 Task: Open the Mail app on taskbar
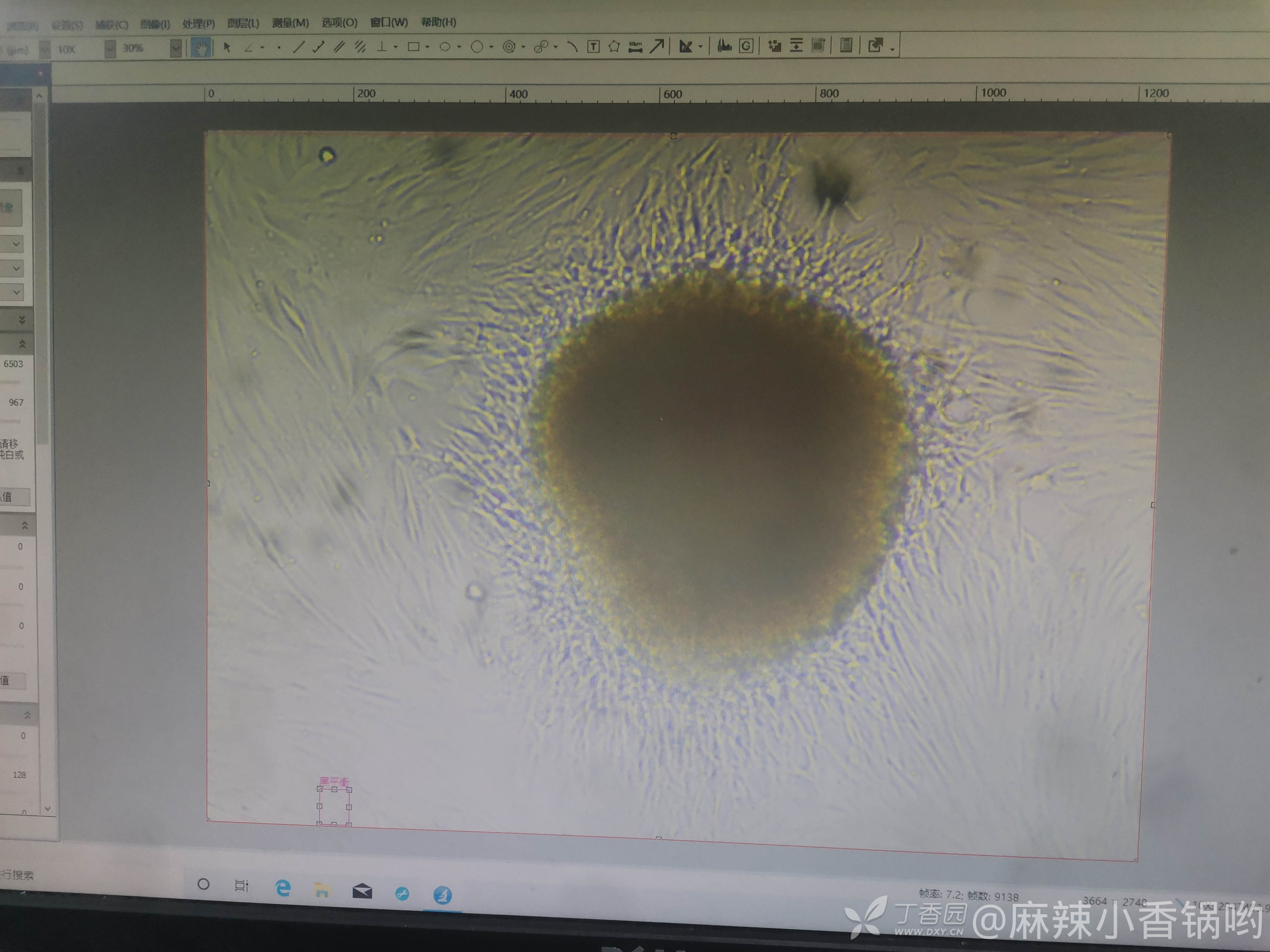[362, 892]
